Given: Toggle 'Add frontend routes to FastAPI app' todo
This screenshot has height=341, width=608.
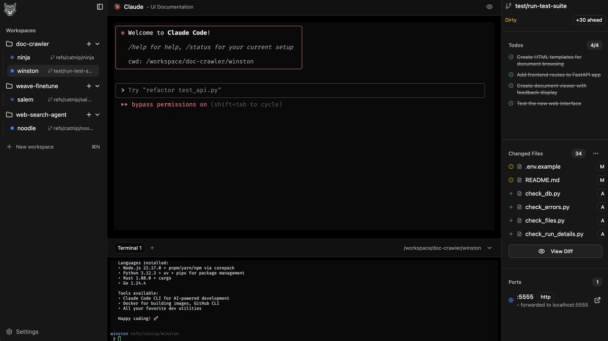Looking at the screenshot, I should [511, 74].
